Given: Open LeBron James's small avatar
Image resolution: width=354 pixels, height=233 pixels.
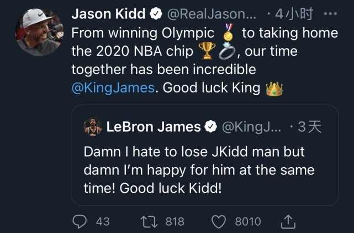Looking at the screenshot, I should tap(92, 127).
